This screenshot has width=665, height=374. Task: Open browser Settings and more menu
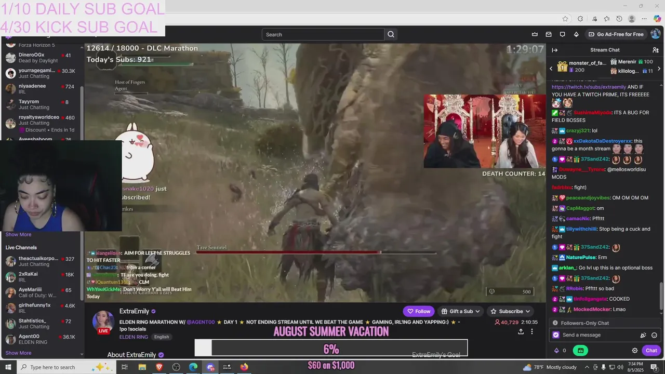tap(644, 19)
